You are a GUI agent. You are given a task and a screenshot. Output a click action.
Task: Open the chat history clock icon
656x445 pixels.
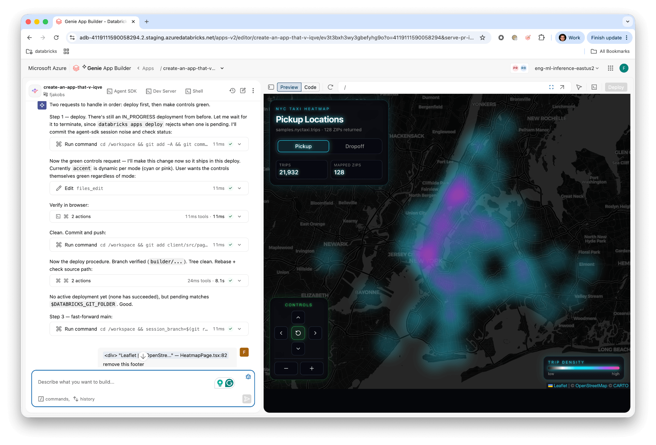click(x=233, y=91)
